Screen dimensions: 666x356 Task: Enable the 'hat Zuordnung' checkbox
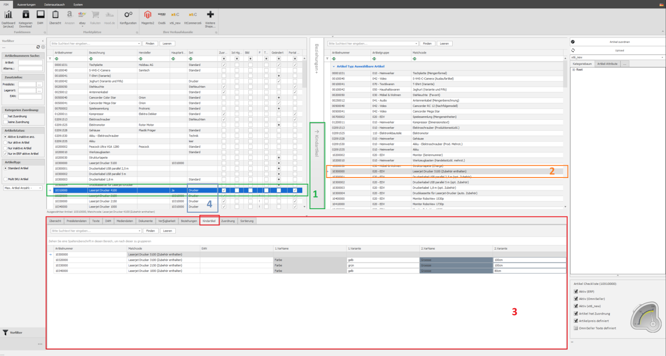(x=5, y=116)
